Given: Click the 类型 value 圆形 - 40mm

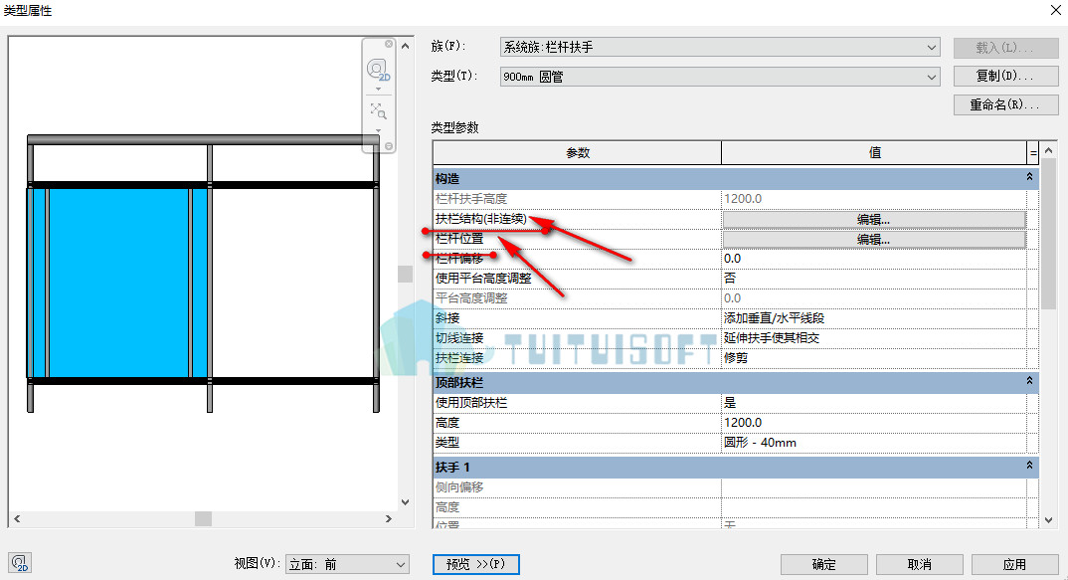Looking at the screenshot, I should coord(874,443).
